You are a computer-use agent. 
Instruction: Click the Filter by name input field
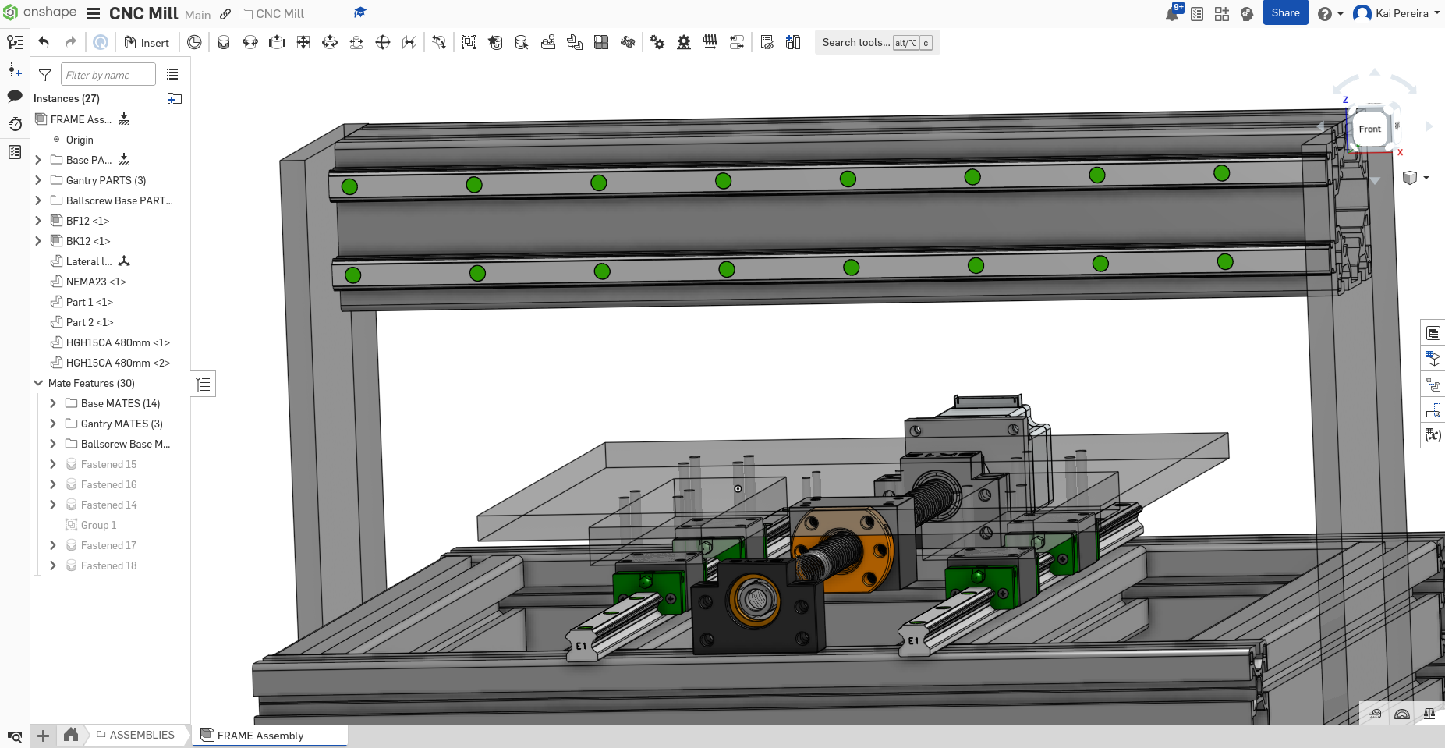point(108,74)
